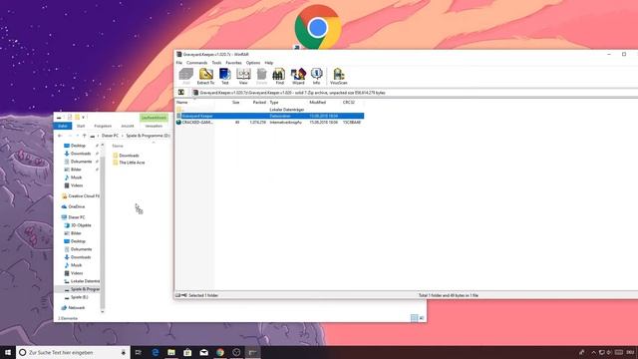Open Creative Cloud Files in Explorer sidebar
The height and width of the screenshot is (359, 638).
(80, 196)
